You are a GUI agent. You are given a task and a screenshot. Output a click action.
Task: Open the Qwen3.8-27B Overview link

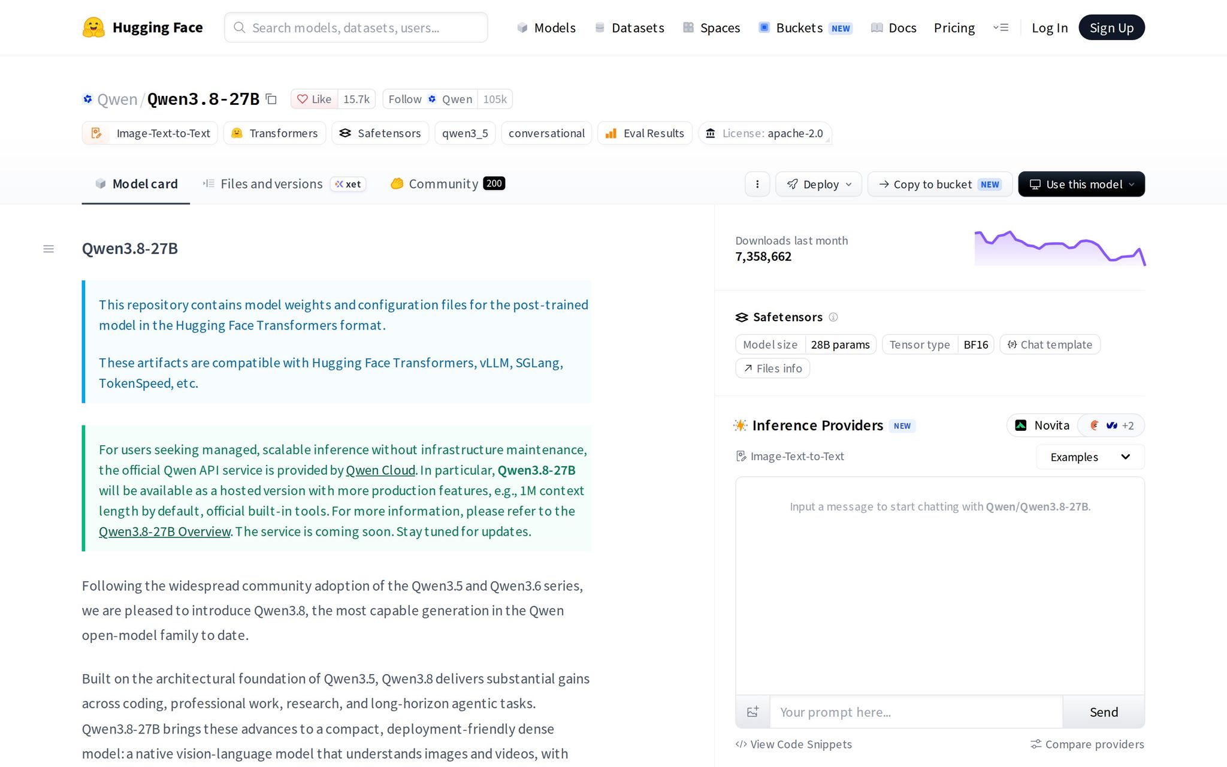pos(165,532)
